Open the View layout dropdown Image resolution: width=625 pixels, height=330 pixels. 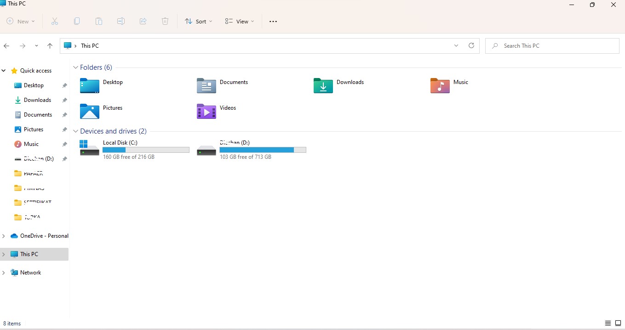[240, 21]
